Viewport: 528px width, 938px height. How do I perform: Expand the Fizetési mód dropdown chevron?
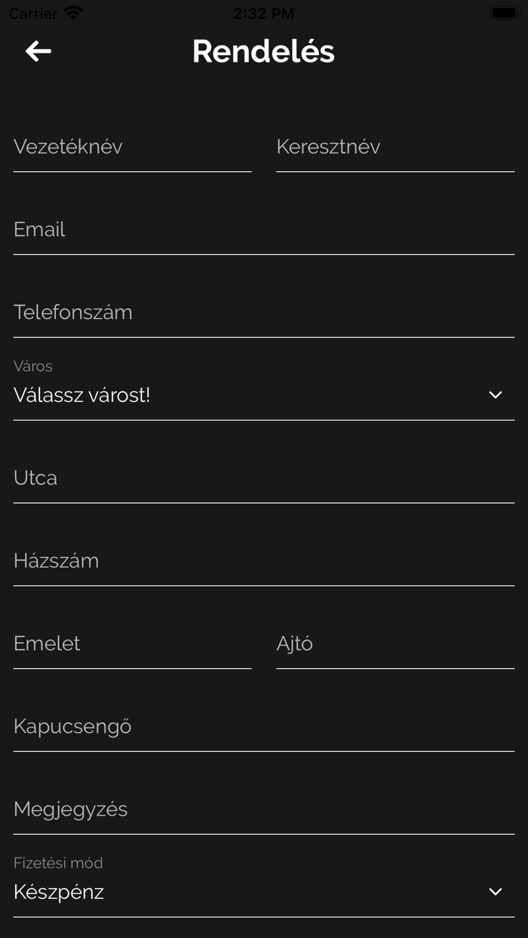coord(495,892)
